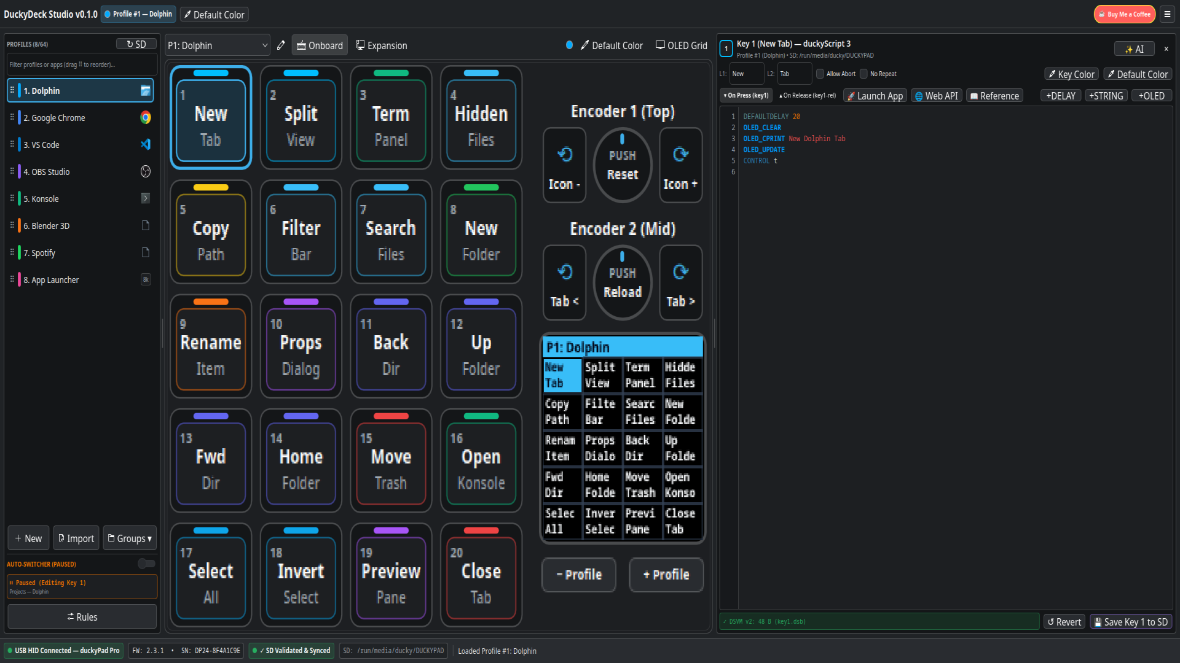Select the 8. App Launcher profile
Viewport: 1180px width, 663px height.
[x=80, y=279]
